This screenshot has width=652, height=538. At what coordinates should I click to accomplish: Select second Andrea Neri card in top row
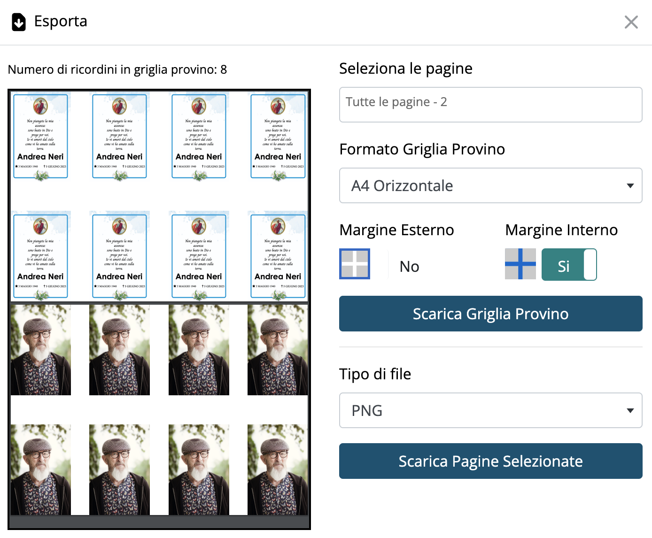click(120, 136)
